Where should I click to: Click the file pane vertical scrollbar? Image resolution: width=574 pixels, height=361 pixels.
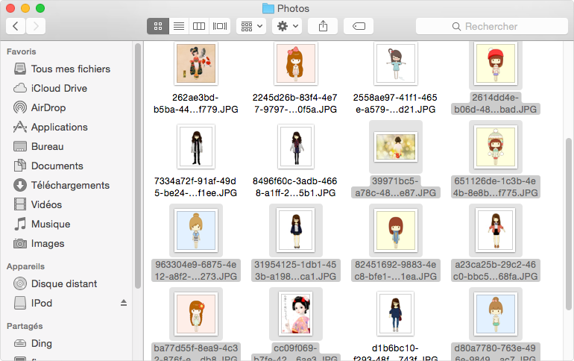(x=569, y=224)
